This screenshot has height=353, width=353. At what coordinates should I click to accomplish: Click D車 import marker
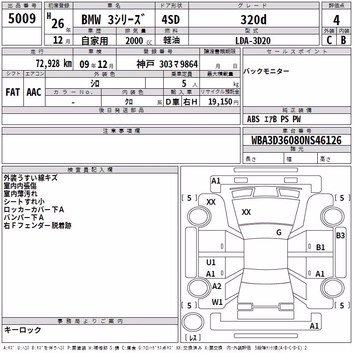coord(173,102)
